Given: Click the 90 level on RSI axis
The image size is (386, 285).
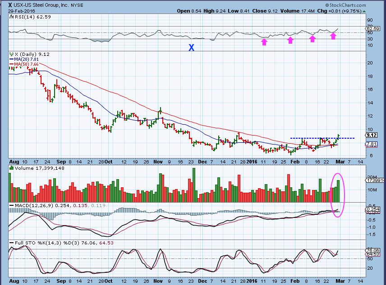Looking at the screenshot, I should point(370,20).
